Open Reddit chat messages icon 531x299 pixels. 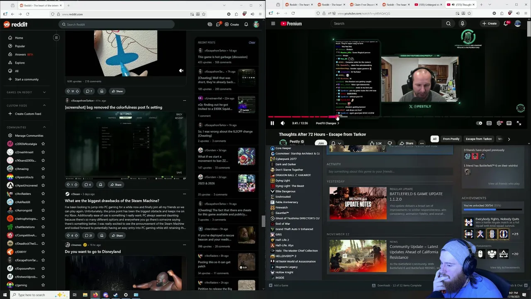click(x=218, y=25)
